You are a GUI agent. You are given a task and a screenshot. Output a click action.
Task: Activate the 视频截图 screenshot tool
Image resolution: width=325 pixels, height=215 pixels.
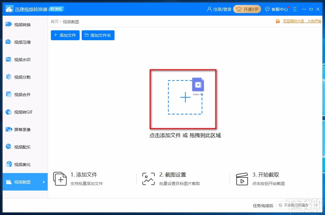tap(20, 182)
